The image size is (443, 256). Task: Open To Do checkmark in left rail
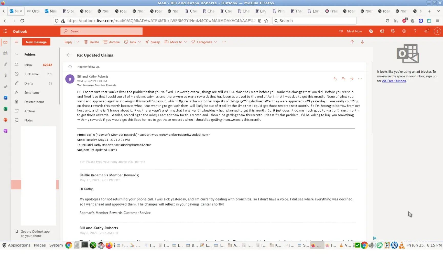[5, 87]
